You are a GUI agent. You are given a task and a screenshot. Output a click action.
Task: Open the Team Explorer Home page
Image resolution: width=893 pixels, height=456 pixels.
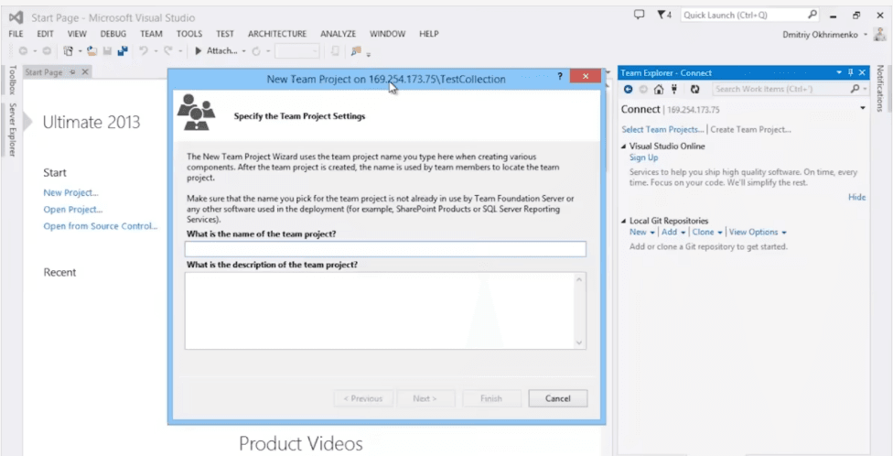tap(659, 89)
